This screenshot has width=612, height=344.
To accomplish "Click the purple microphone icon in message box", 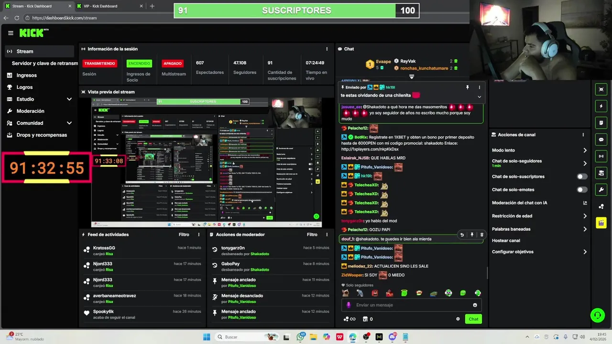I will coord(349,305).
